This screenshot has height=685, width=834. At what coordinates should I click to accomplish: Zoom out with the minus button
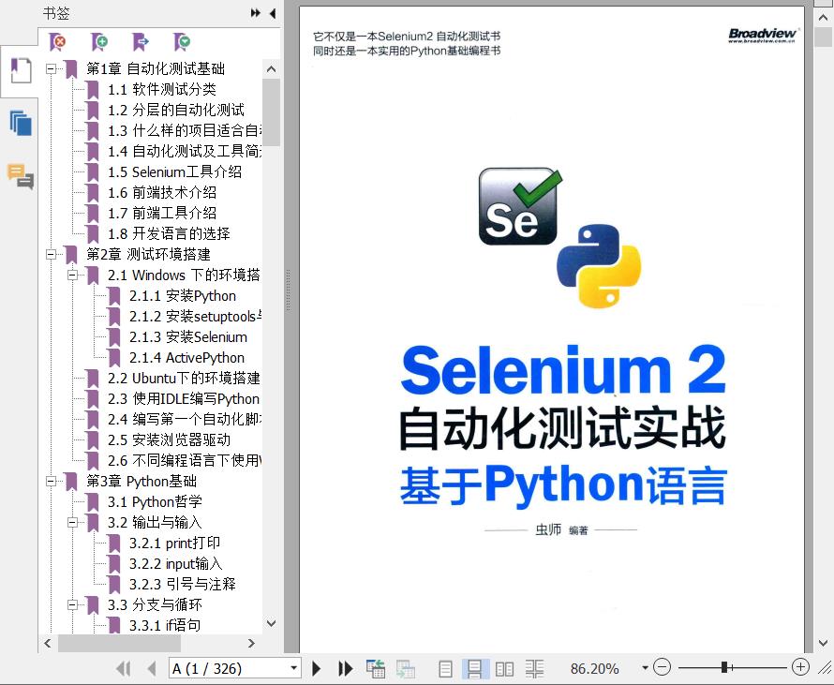[662, 667]
